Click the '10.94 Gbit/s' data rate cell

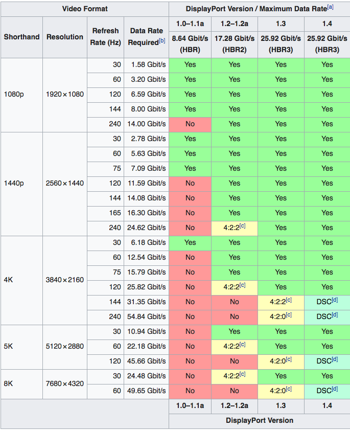pyautogui.click(x=146, y=332)
